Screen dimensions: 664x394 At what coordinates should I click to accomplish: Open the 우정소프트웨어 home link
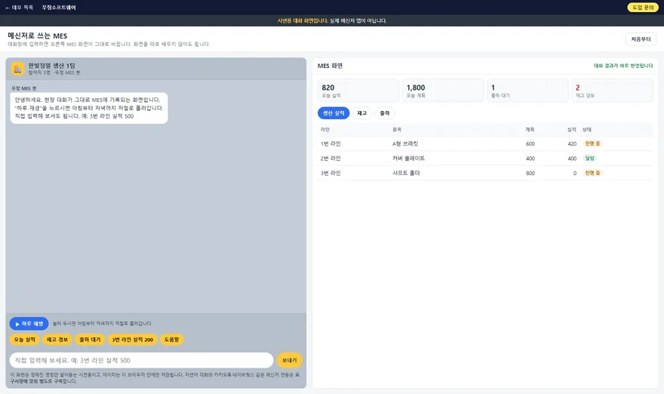pos(59,8)
